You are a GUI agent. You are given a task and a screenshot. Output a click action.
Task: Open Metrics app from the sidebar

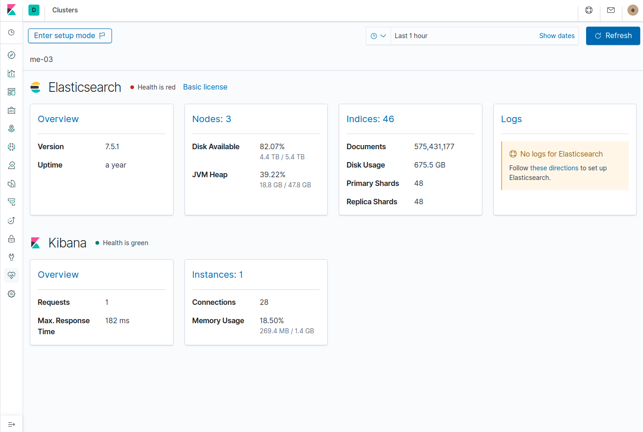11,165
